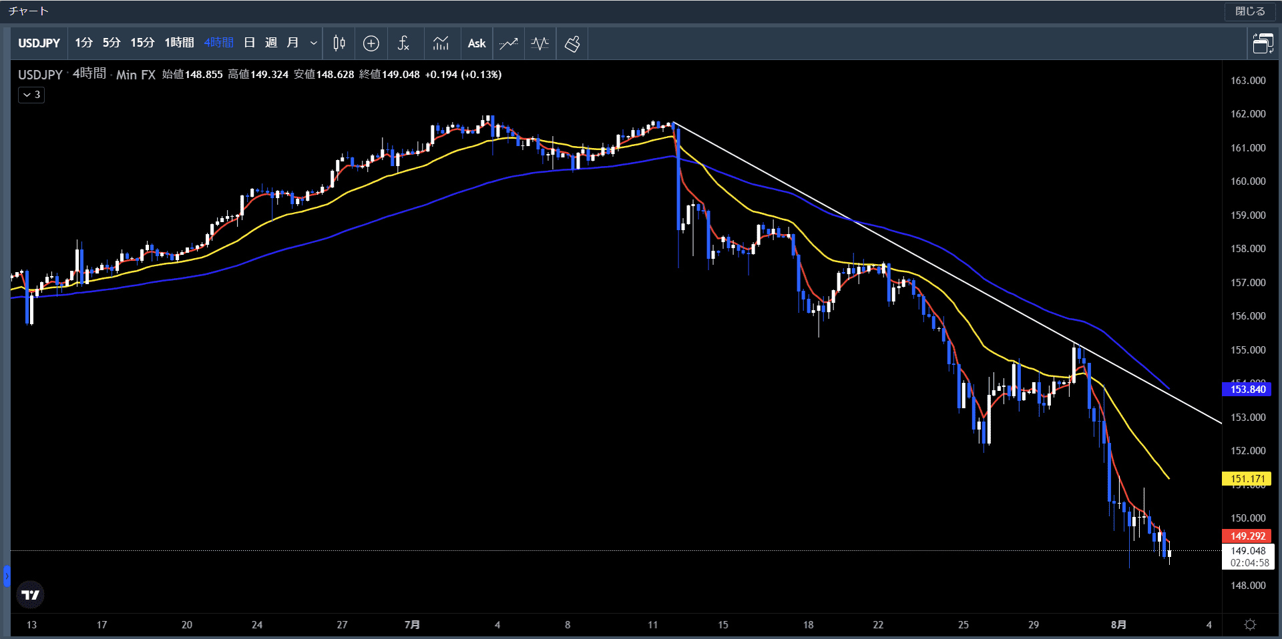Image resolution: width=1282 pixels, height=639 pixels.
Task: Switch to the daily 日 timeframe
Action: [x=250, y=43]
